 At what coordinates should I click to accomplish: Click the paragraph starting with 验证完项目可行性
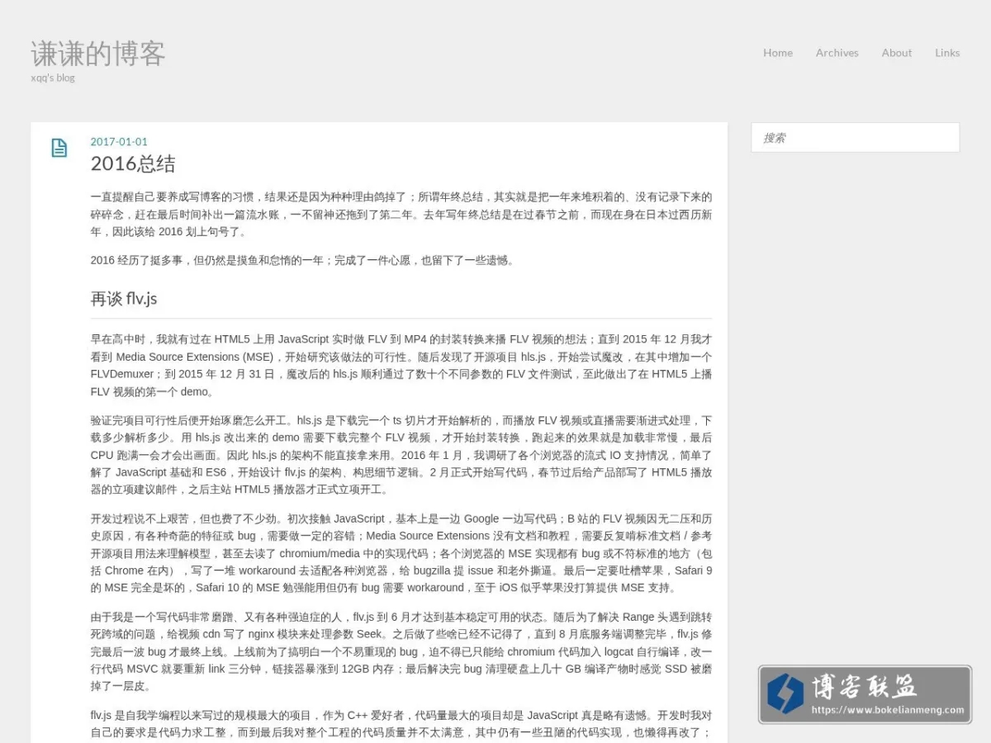(401, 455)
